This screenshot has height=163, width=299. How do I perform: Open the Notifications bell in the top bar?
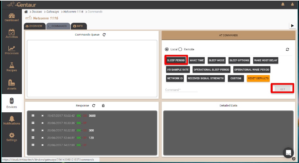[x=283, y=4]
